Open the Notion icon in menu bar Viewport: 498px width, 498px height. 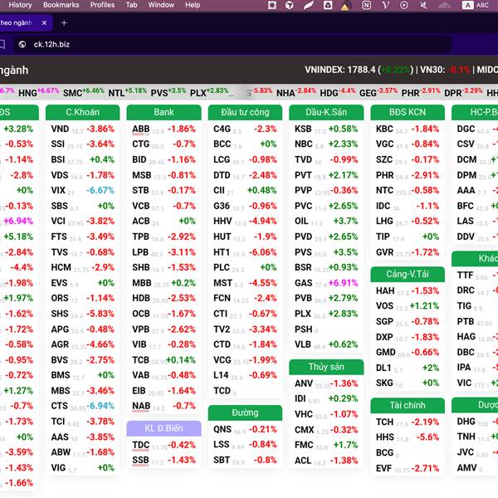click(x=366, y=5)
